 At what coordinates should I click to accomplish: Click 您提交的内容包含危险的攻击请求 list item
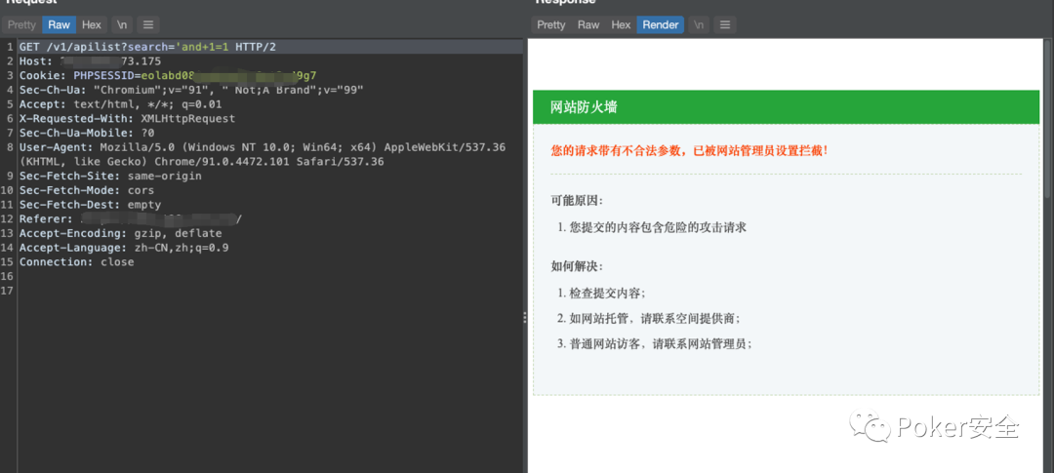pyautogui.click(x=658, y=227)
